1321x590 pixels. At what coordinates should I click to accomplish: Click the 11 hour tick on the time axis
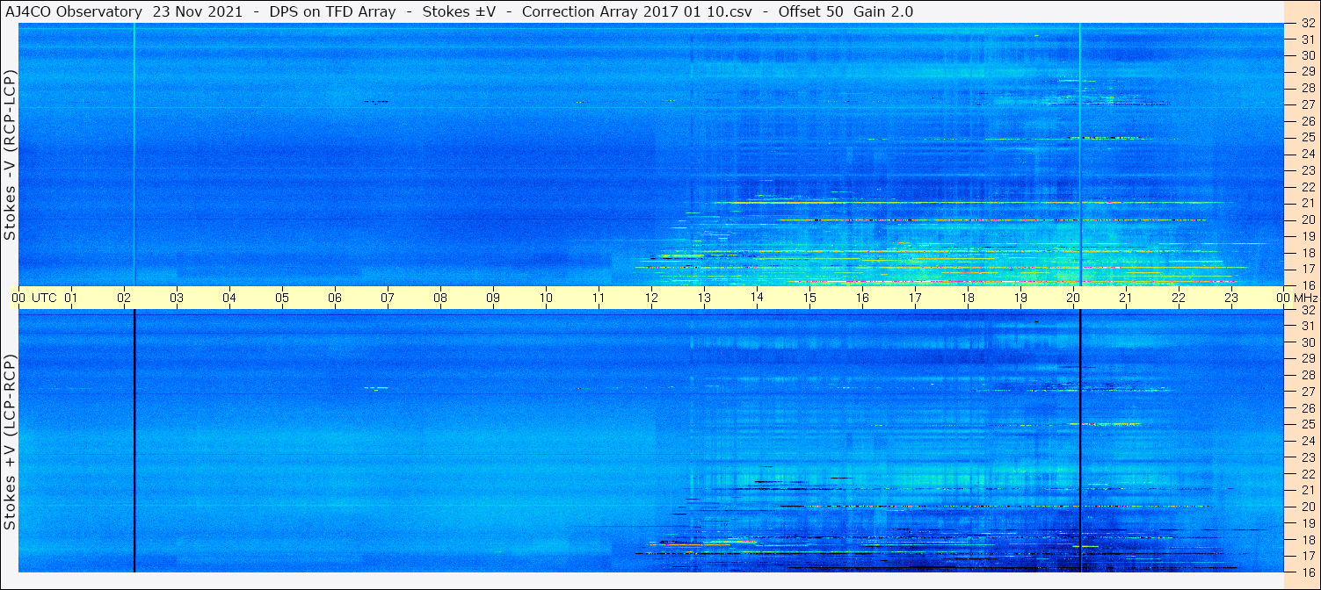tap(599, 298)
